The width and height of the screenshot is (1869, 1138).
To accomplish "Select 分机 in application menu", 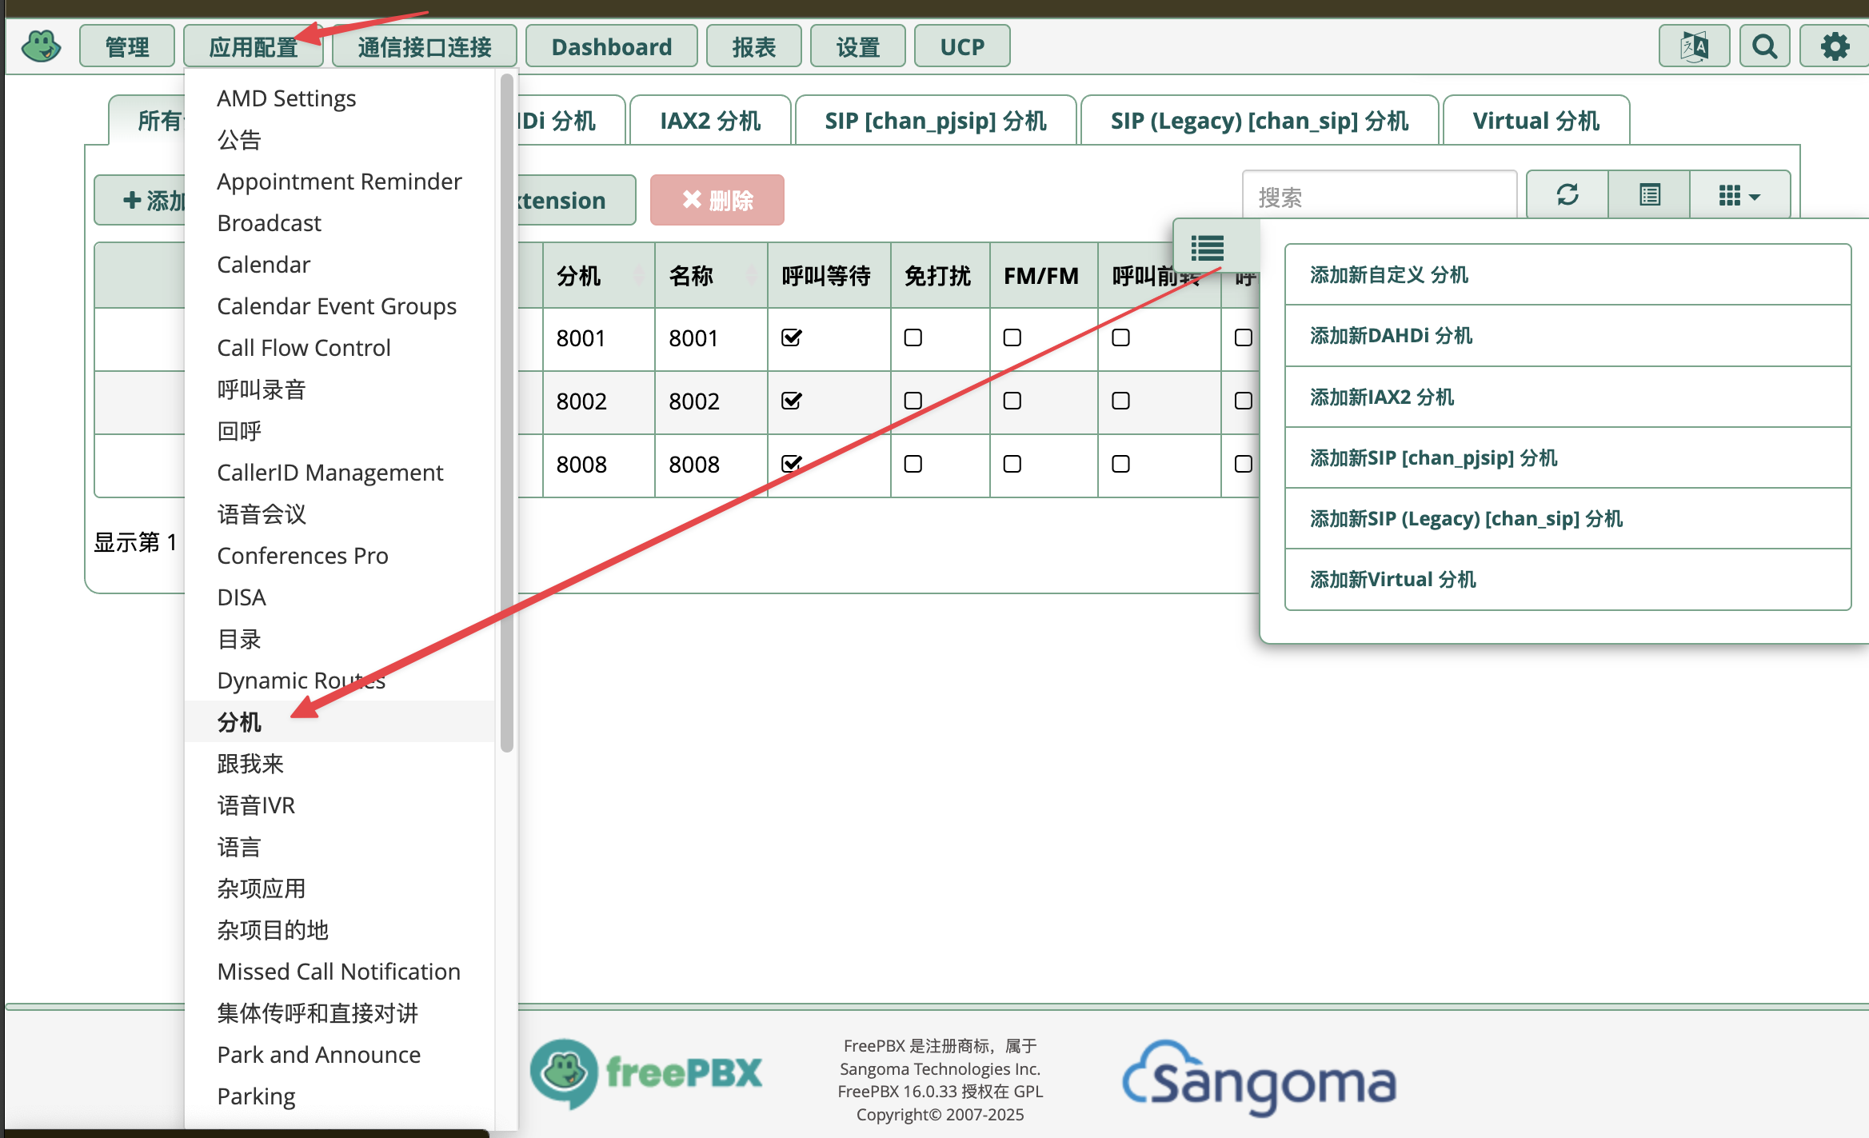I will tap(340, 721).
